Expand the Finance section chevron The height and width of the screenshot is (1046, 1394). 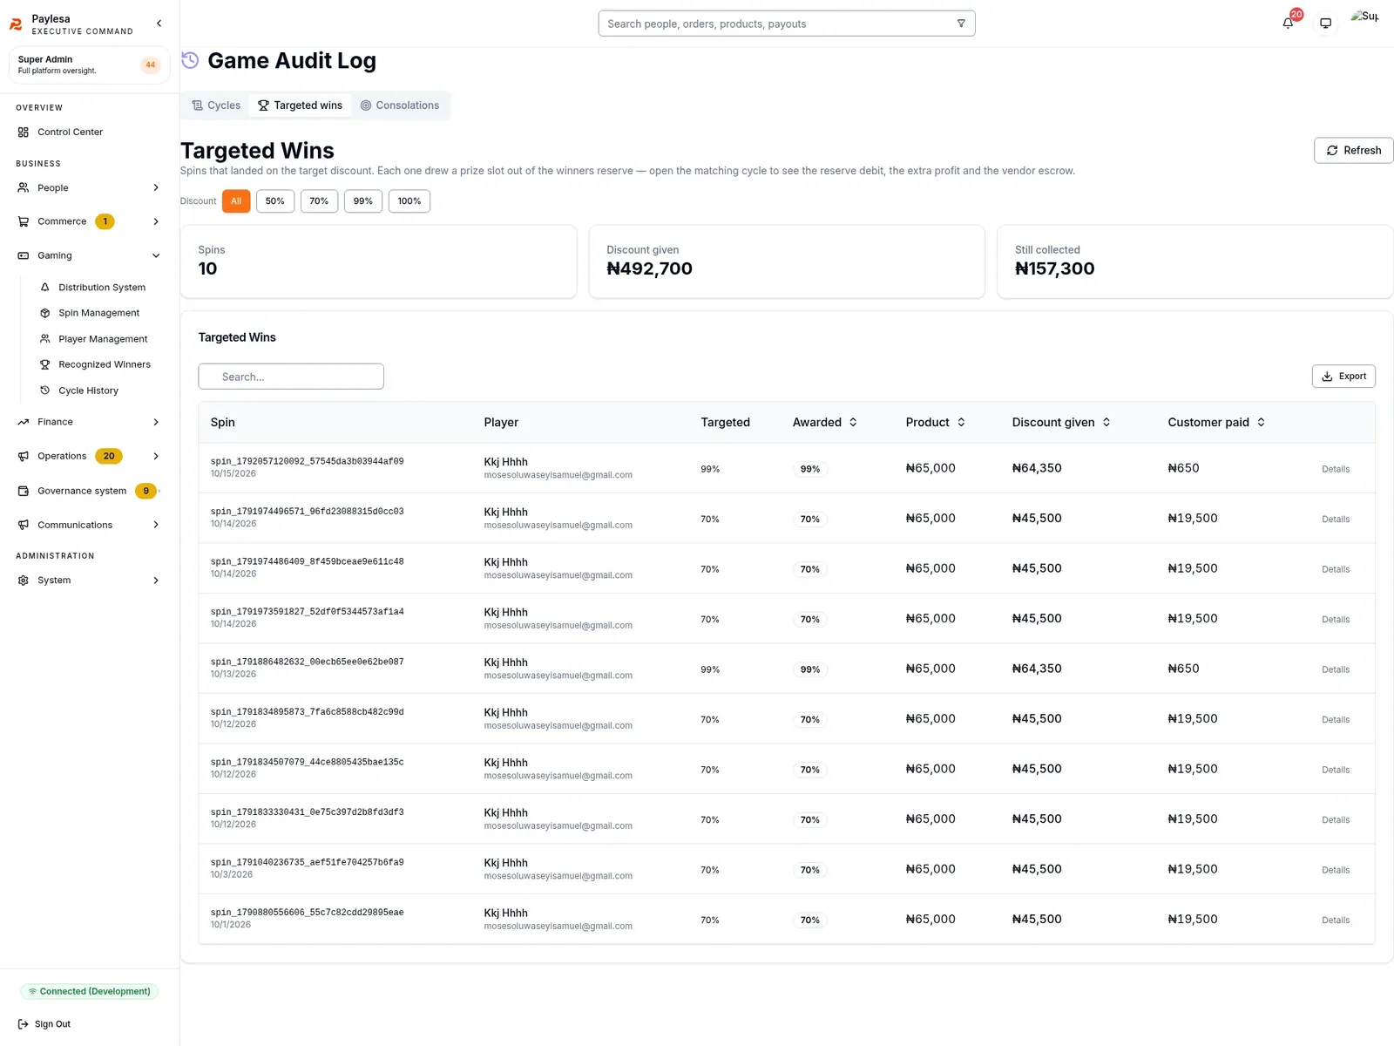pyautogui.click(x=156, y=422)
